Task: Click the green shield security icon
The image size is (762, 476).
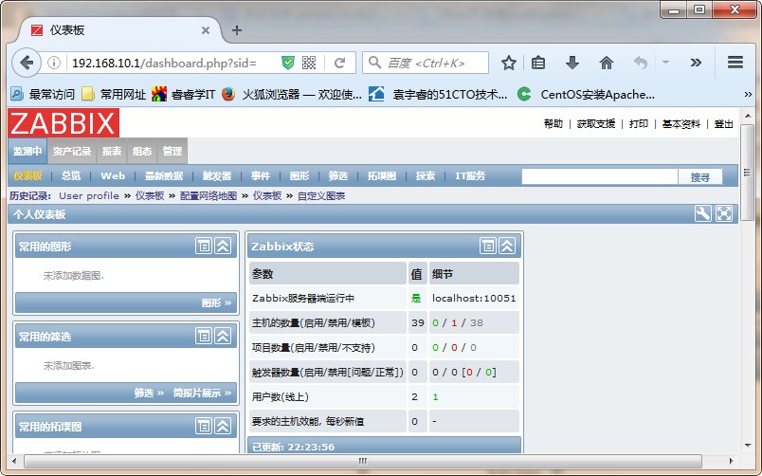Action: pos(288,63)
